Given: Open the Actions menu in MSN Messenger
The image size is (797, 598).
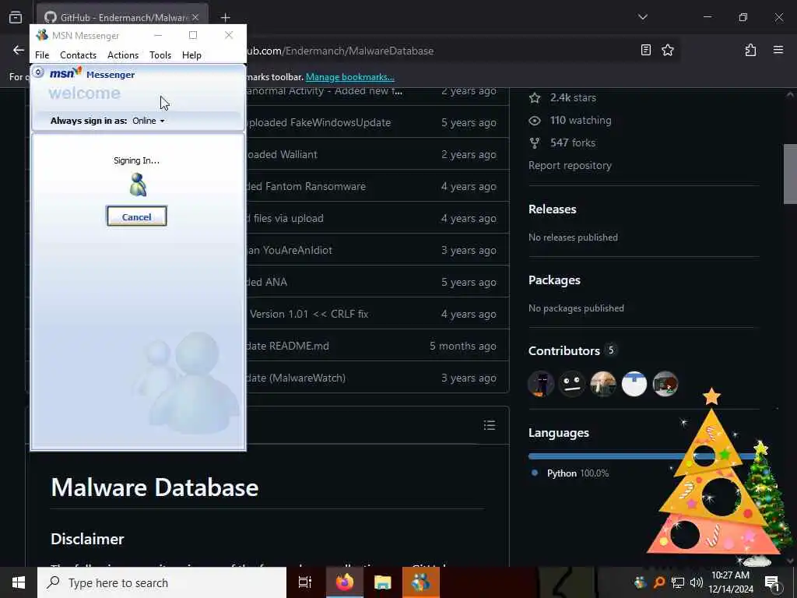Looking at the screenshot, I should pyautogui.click(x=122, y=55).
